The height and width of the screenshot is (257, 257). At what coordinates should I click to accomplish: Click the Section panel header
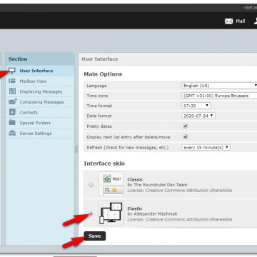(40, 59)
